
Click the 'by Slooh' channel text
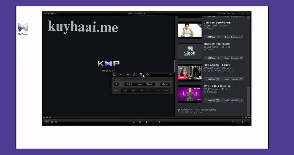pyautogui.click(x=208, y=49)
